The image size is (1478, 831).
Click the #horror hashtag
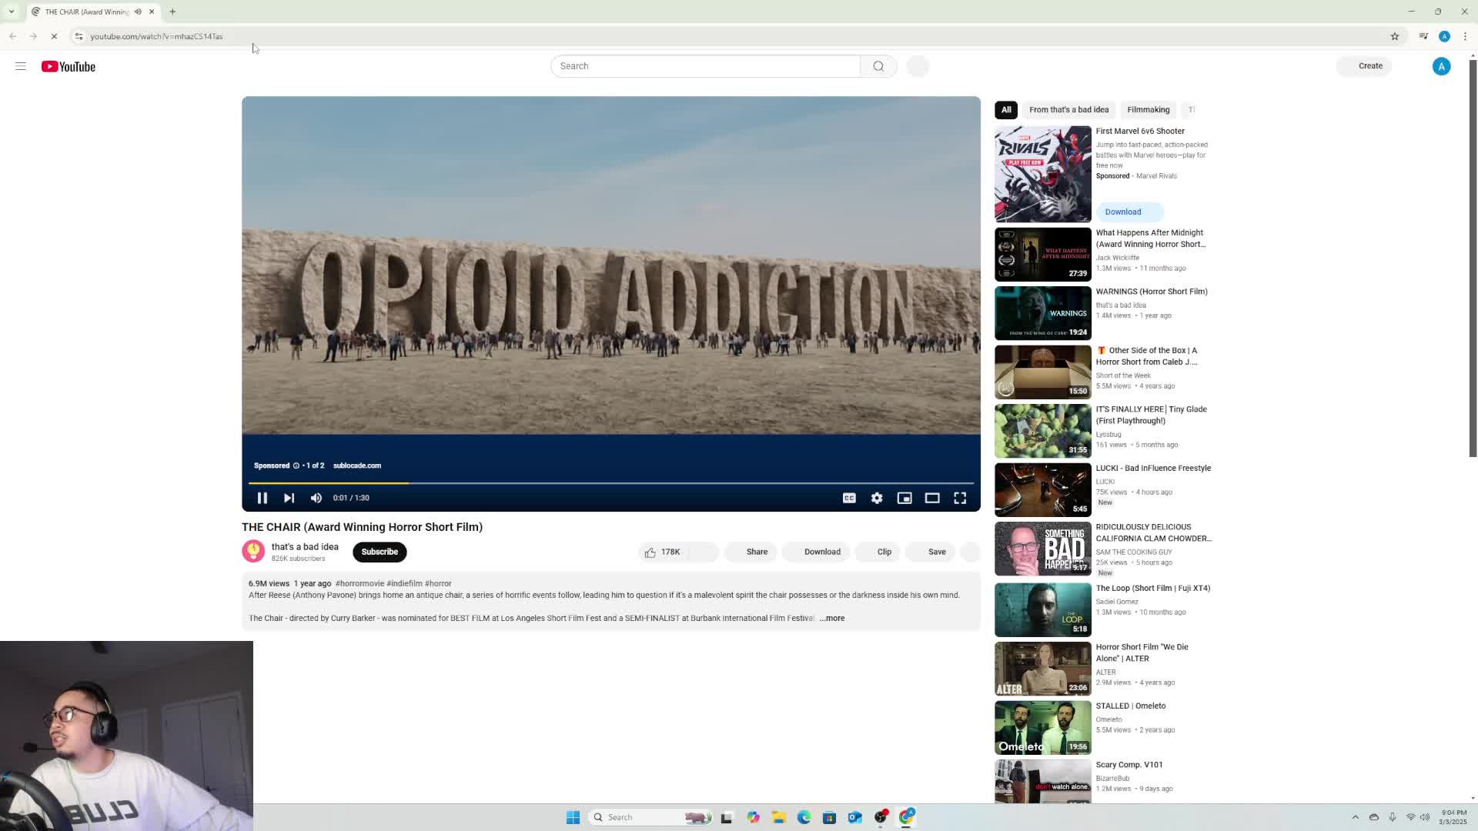click(x=438, y=583)
